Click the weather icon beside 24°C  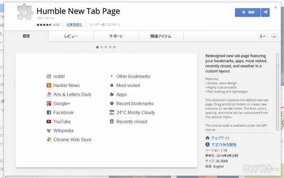tap(112, 113)
